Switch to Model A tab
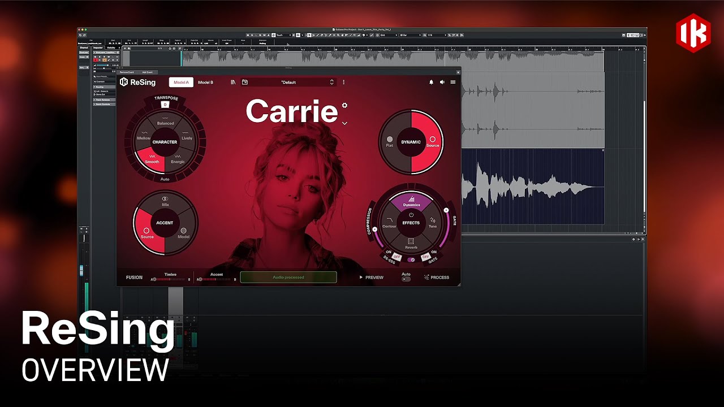 [182, 82]
